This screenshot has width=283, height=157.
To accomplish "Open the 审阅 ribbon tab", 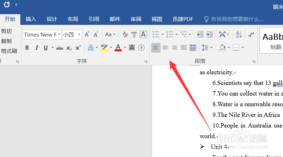I will pyautogui.click(x=136, y=19).
